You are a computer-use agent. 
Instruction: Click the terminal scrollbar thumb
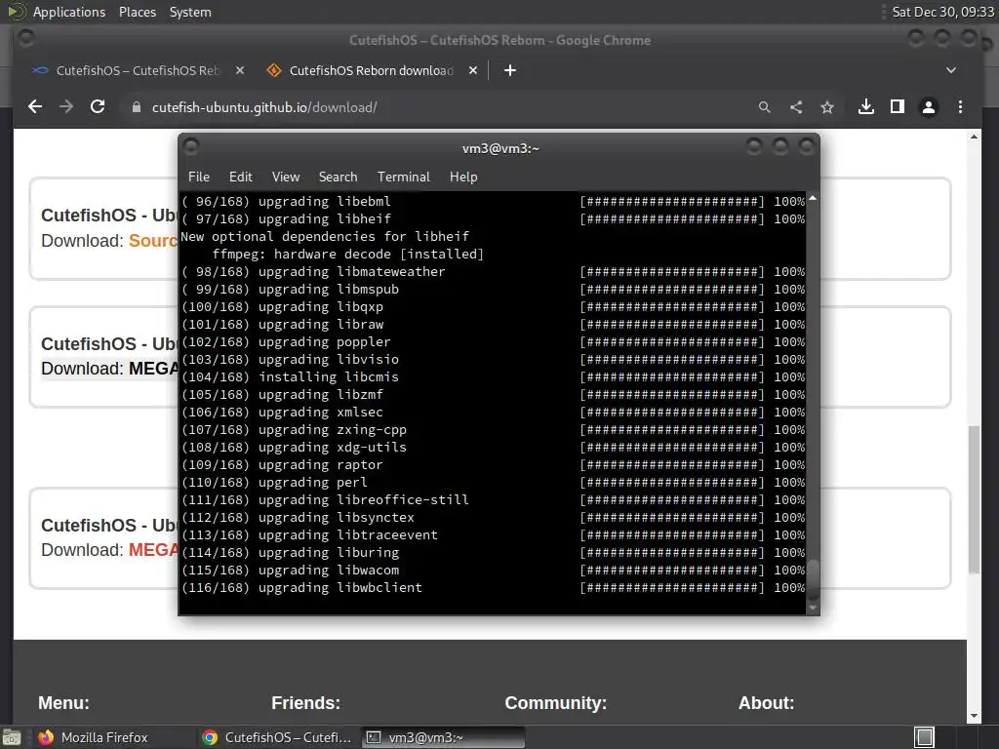[813, 579]
